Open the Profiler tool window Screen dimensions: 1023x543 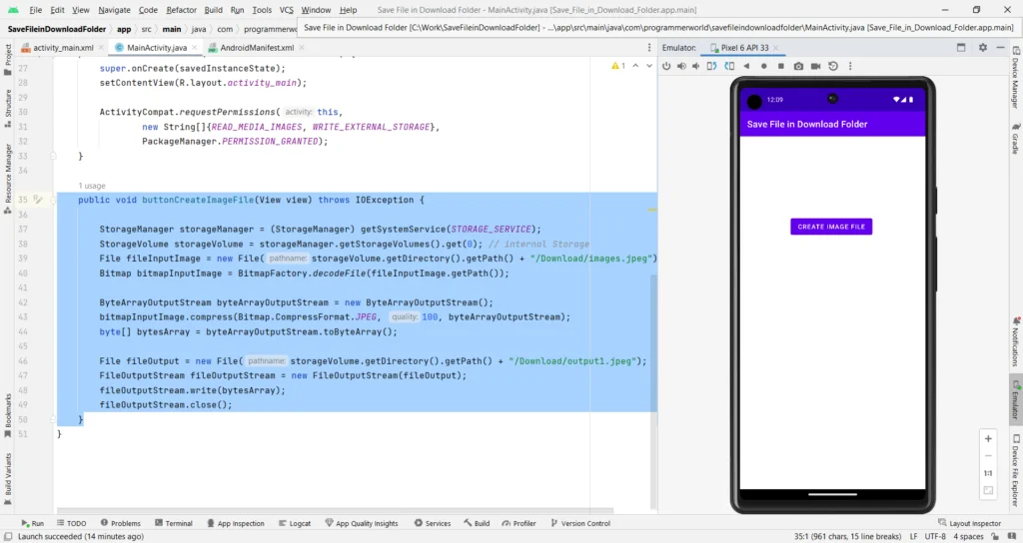518,523
